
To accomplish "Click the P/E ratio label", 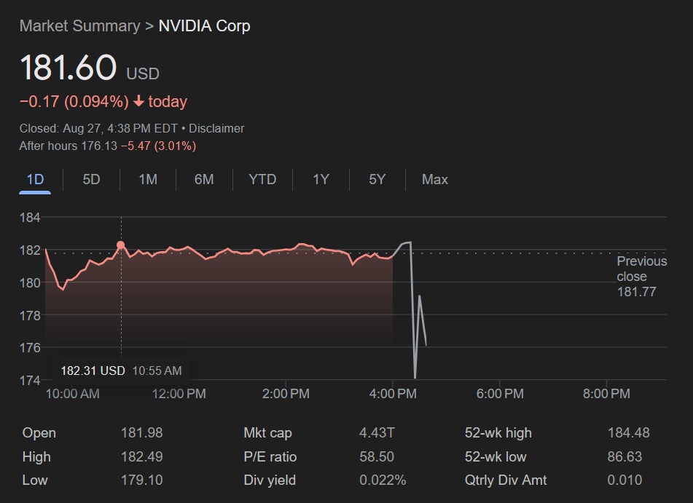I will tap(270, 457).
